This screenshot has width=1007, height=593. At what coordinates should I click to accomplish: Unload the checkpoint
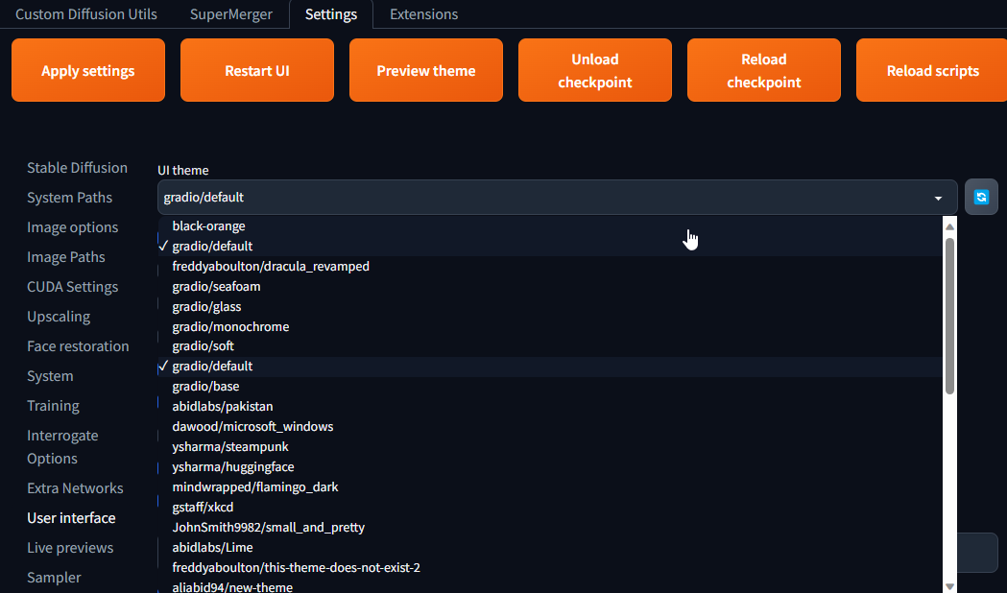point(594,70)
